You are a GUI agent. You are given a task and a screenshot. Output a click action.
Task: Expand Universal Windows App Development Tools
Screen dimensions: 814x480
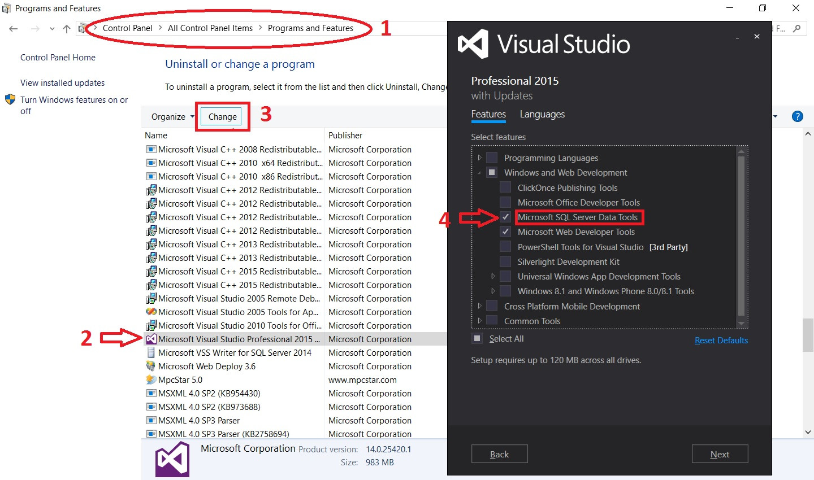pyautogui.click(x=493, y=276)
